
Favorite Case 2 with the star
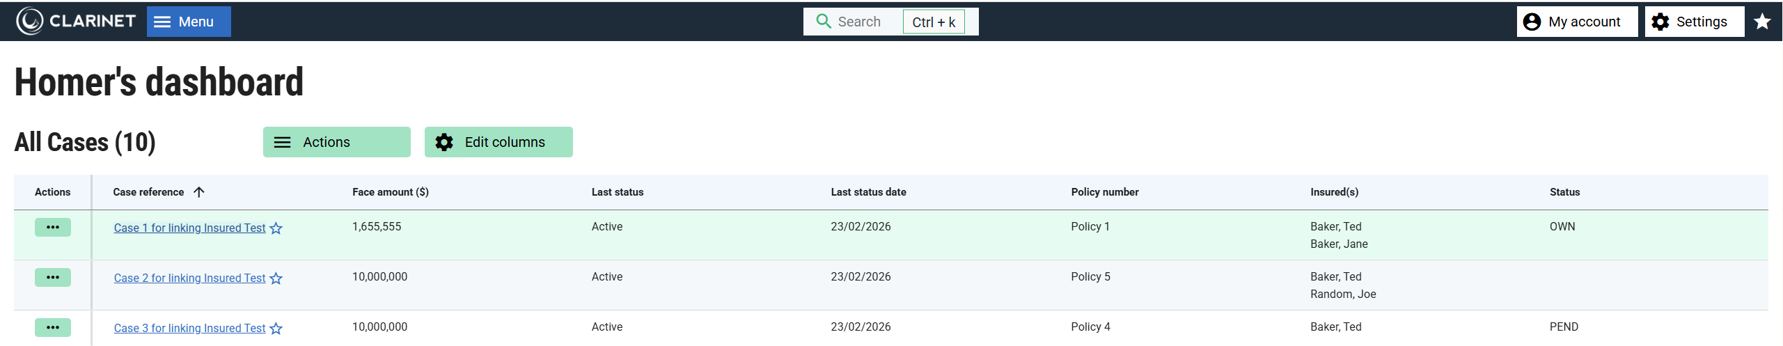[276, 278]
